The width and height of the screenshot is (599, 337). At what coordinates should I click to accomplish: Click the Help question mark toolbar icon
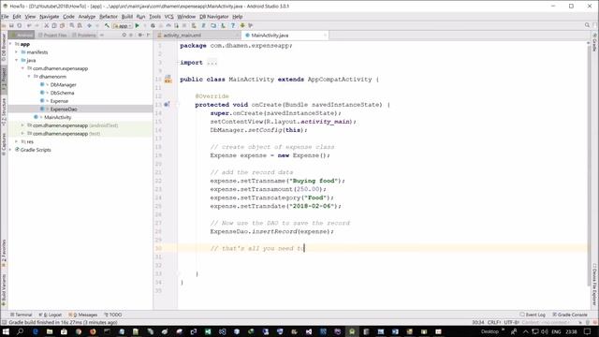[x=233, y=25]
